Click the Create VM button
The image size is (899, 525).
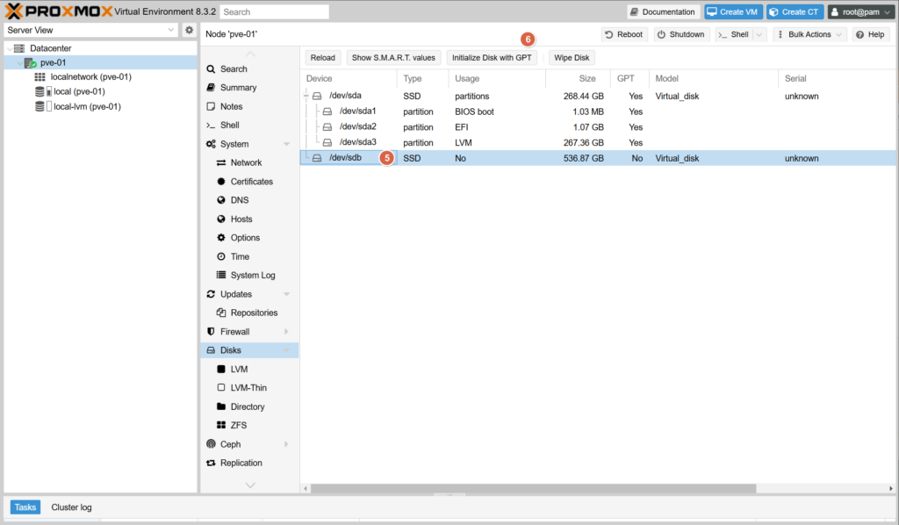[x=732, y=12]
